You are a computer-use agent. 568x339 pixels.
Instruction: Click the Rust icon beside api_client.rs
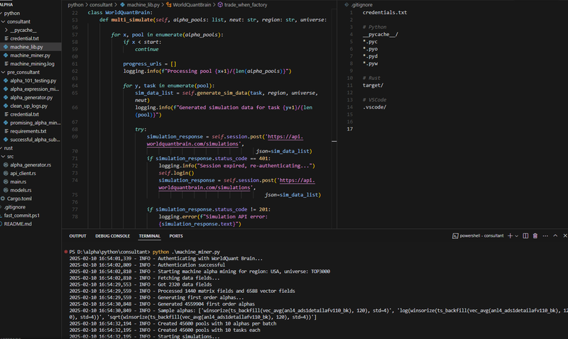[x=6, y=173]
